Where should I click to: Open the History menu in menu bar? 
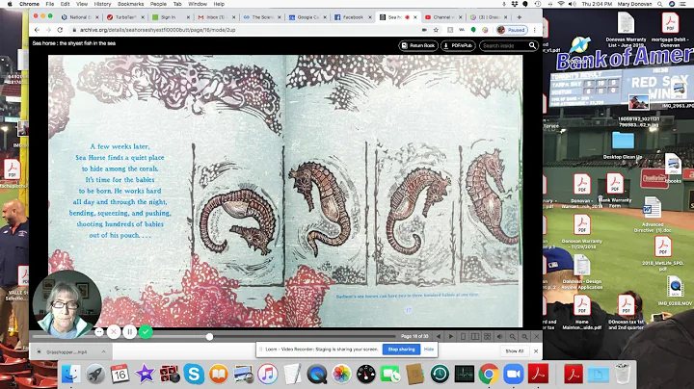[103, 4]
